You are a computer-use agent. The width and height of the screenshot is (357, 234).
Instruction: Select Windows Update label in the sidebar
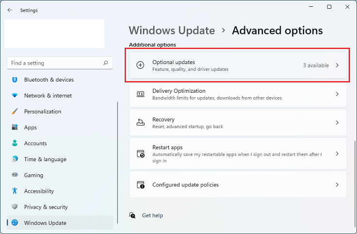point(45,223)
